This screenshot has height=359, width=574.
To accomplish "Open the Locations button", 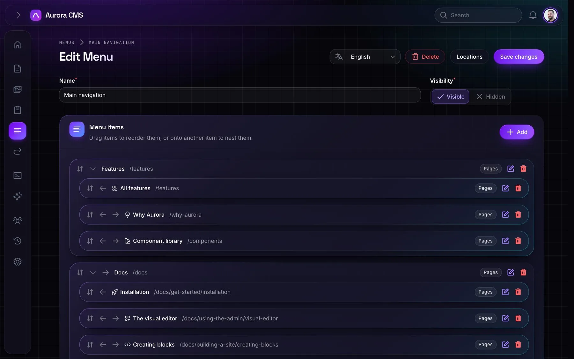I will pyautogui.click(x=469, y=57).
